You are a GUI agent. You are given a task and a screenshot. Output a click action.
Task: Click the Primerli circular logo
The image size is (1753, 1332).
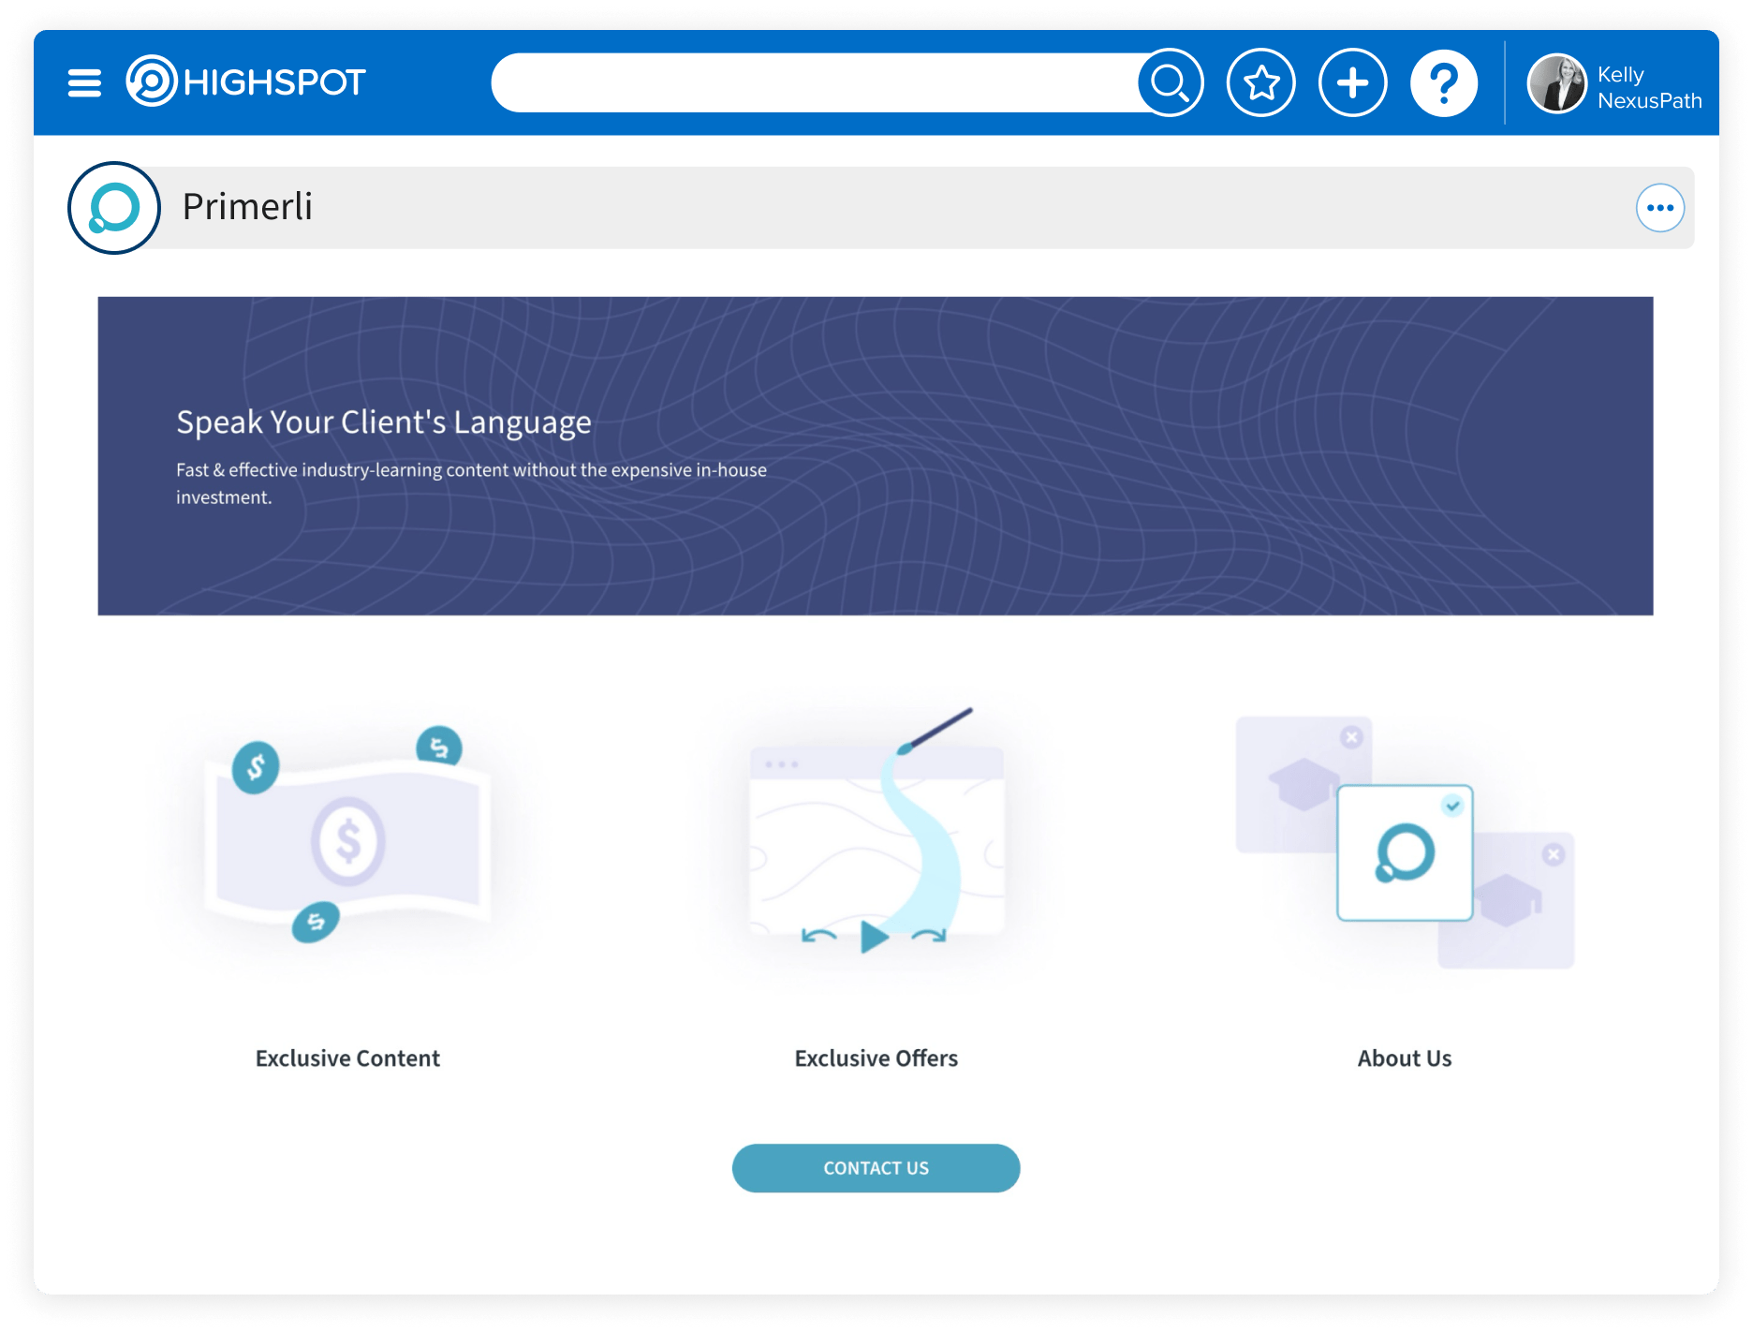(114, 208)
